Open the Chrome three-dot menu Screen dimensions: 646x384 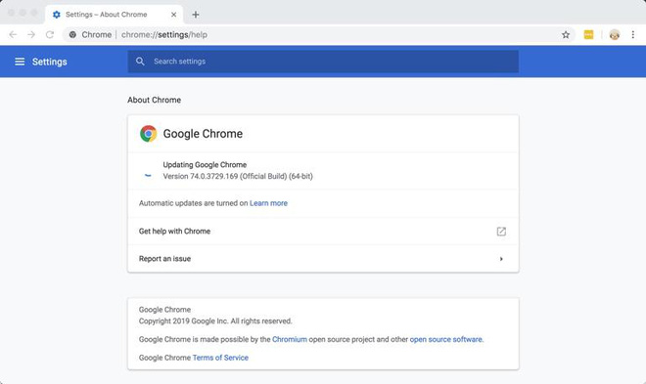pos(633,35)
